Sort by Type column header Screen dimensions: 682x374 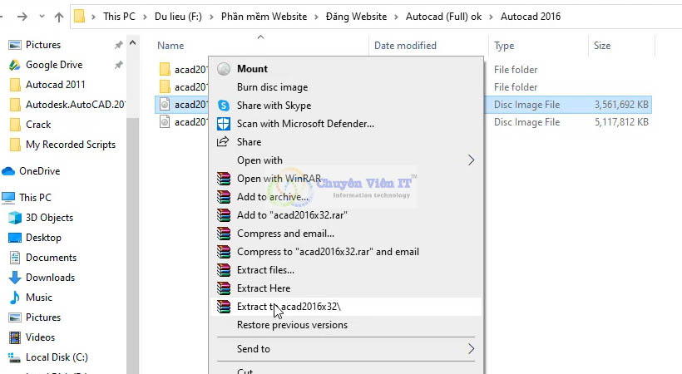(504, 45)
